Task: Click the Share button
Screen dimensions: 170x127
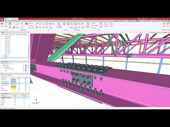Action: (168, 25)
